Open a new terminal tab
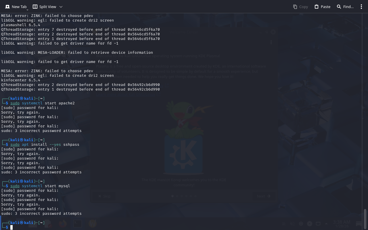Image resolution: width=368 pixels, height=230 pixels. point(16,7)
